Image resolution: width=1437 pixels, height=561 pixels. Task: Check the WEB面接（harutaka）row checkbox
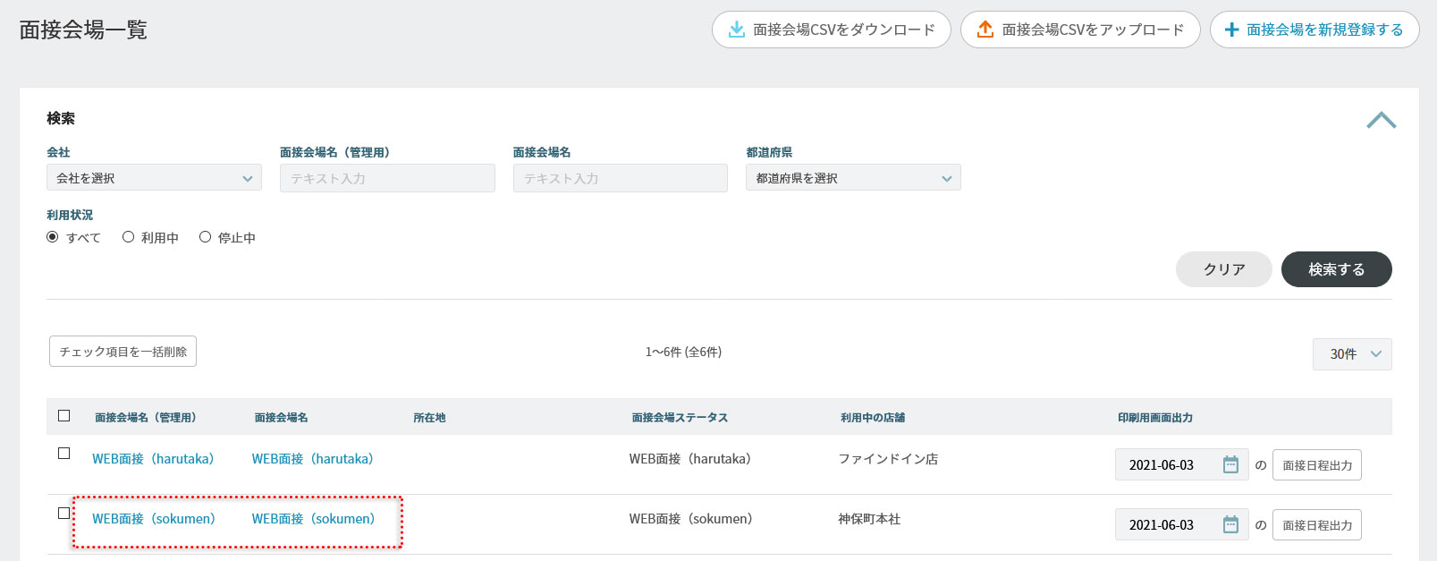click(63, 453)
